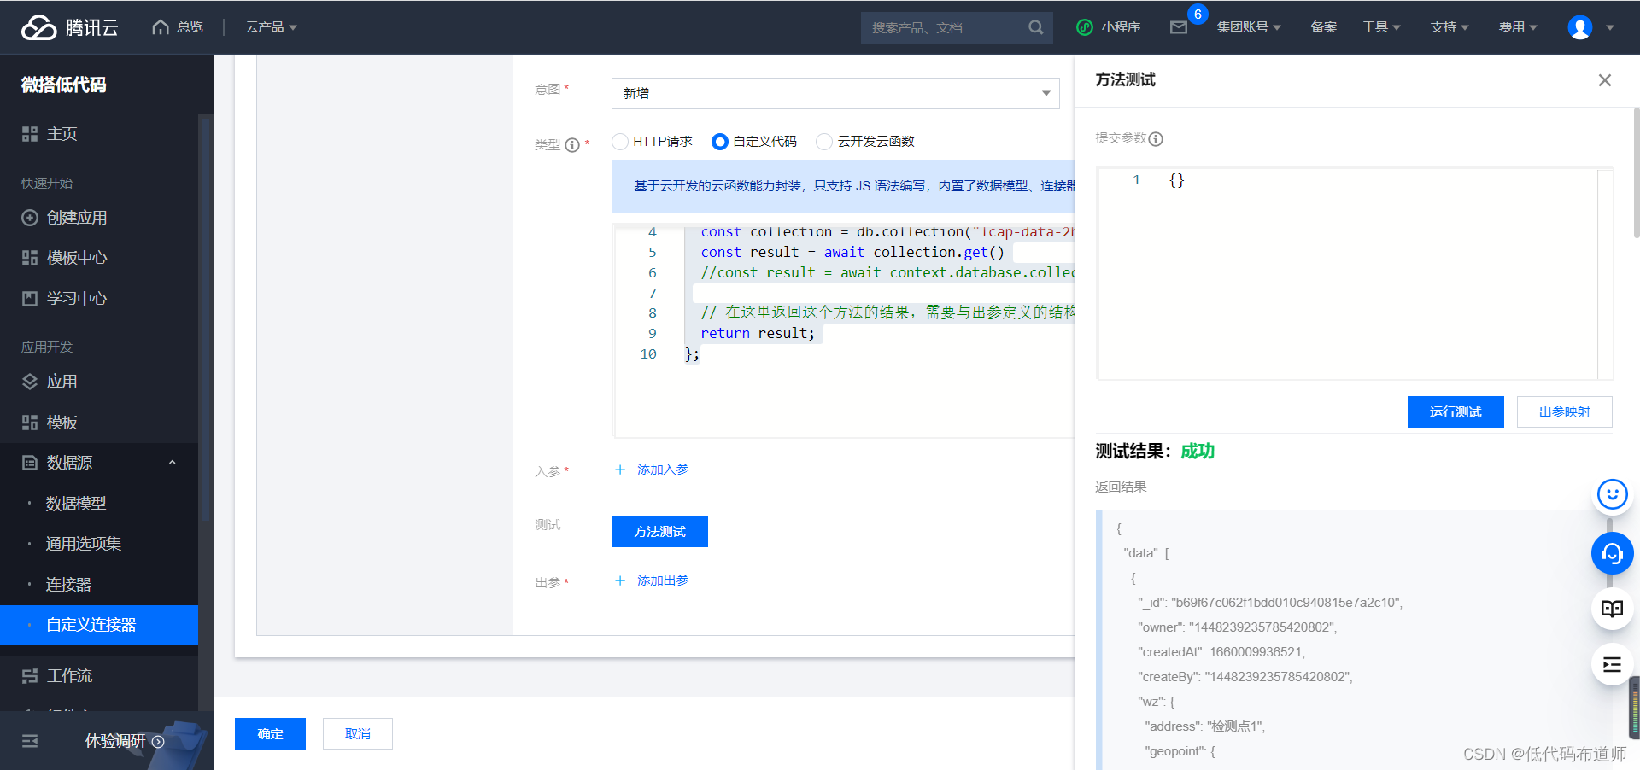Open 数据模型 in sidebar
1640x770 pixels.
[76, 504]
